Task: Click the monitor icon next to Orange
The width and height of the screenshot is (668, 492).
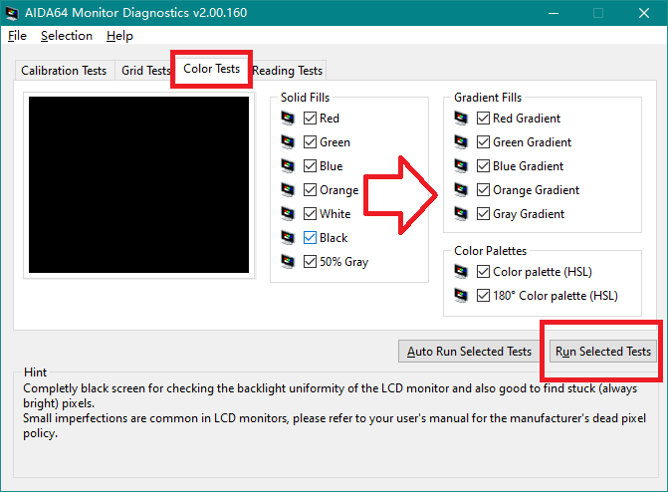Action: [x=289, y=190]
